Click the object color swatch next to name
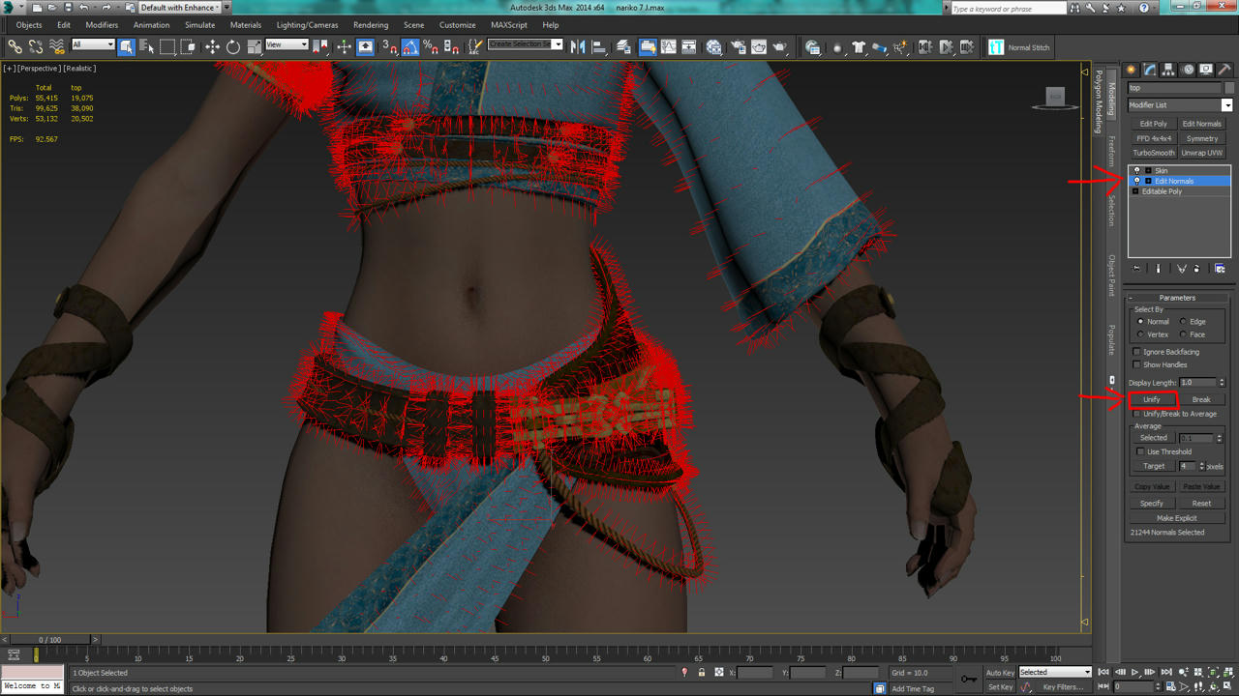This screenshot has width=1239, height=696. (x=1227, y=88)
